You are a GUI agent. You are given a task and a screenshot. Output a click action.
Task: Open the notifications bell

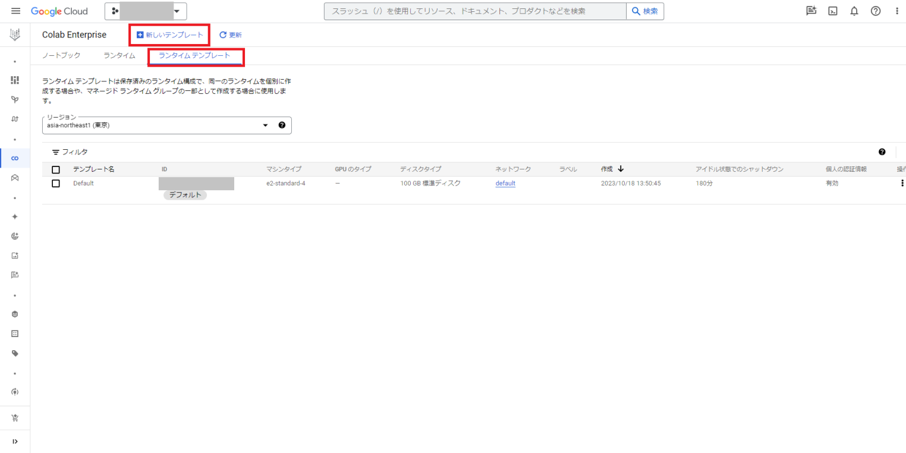(854, 11)
